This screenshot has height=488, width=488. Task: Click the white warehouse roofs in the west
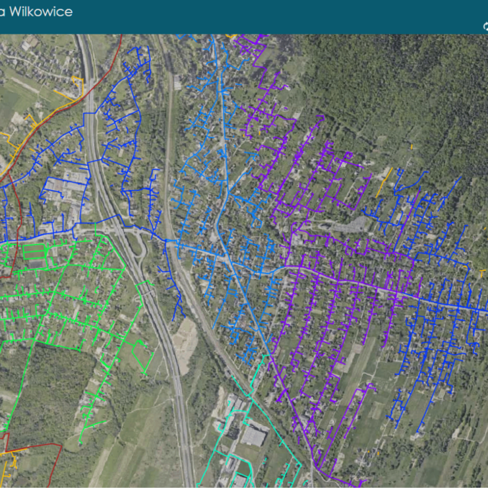coord(76,178)
